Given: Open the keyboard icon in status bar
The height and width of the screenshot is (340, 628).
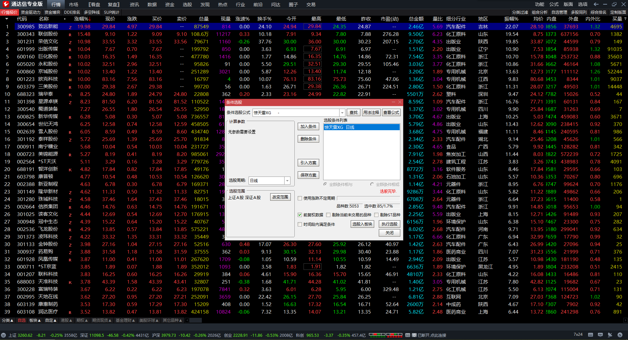Looking at the screenshot, I should pyautogui.click(x=590, y=335).
